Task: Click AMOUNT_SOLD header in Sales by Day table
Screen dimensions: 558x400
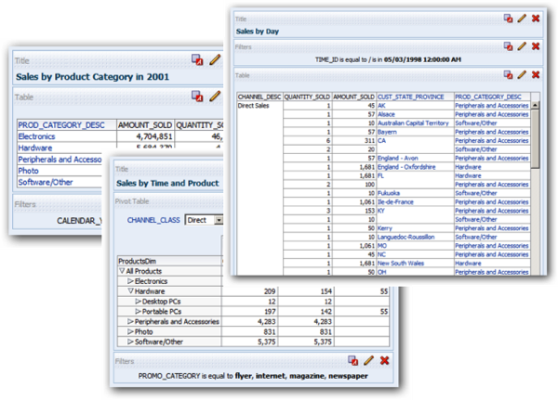Action: tap(353, 97)
